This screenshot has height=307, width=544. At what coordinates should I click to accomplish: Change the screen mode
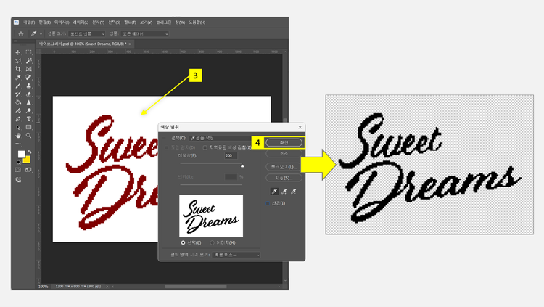click(x=28, y=170)
